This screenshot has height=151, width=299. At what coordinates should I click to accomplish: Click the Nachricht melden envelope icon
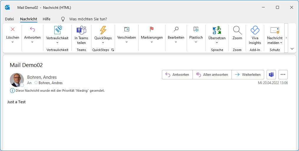[275, 30]
